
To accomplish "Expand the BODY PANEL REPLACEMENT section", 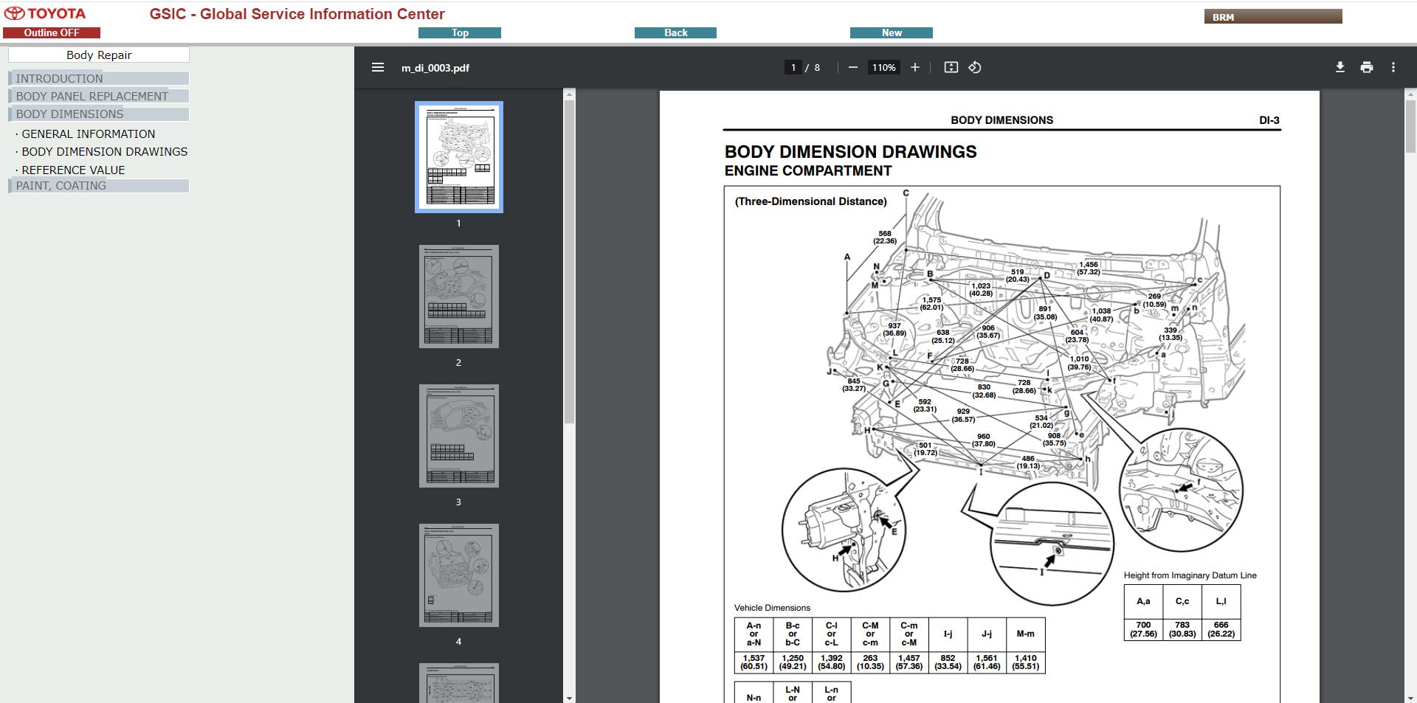I will coord(99,96).
